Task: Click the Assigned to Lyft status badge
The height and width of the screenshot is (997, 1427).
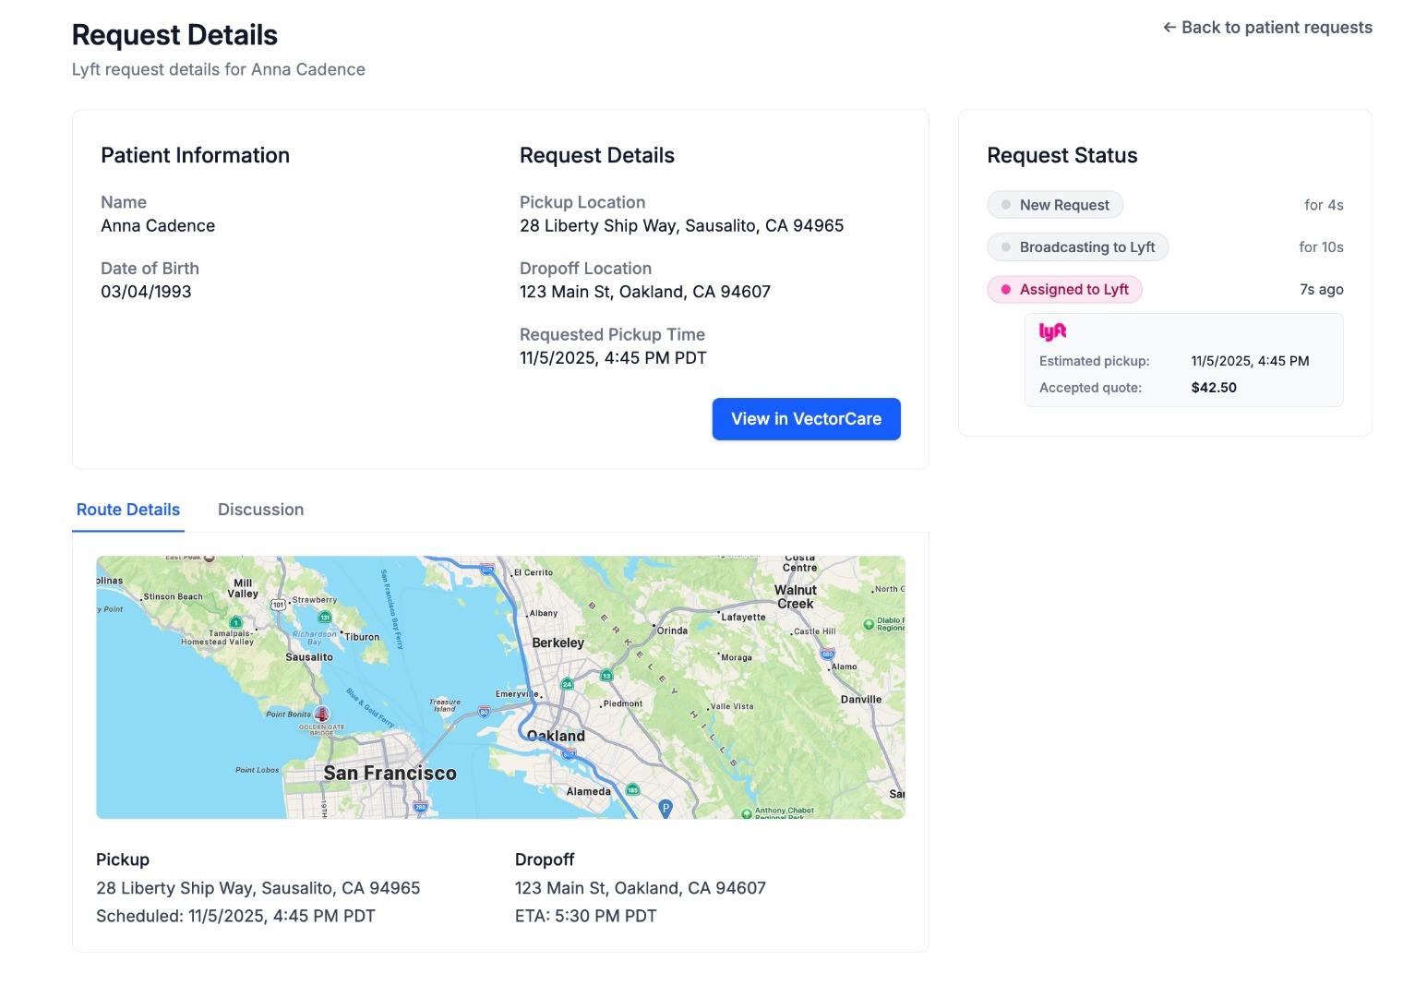Action: [x=1064, y=290]
